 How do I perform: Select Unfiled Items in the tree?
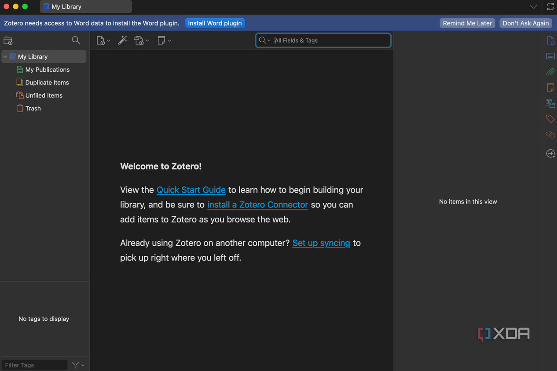click(x=44, y=95)
